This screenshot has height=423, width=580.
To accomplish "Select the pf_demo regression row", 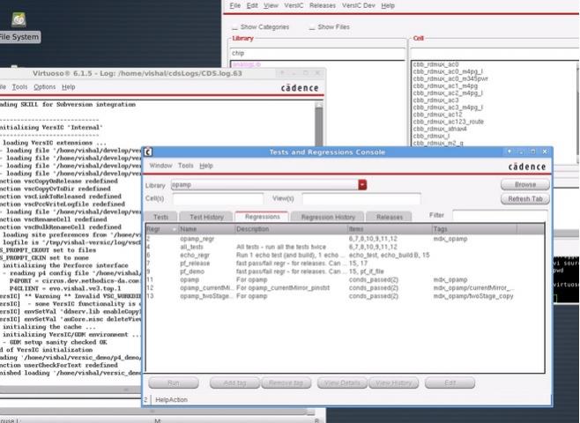I will (x=345, y=271).
